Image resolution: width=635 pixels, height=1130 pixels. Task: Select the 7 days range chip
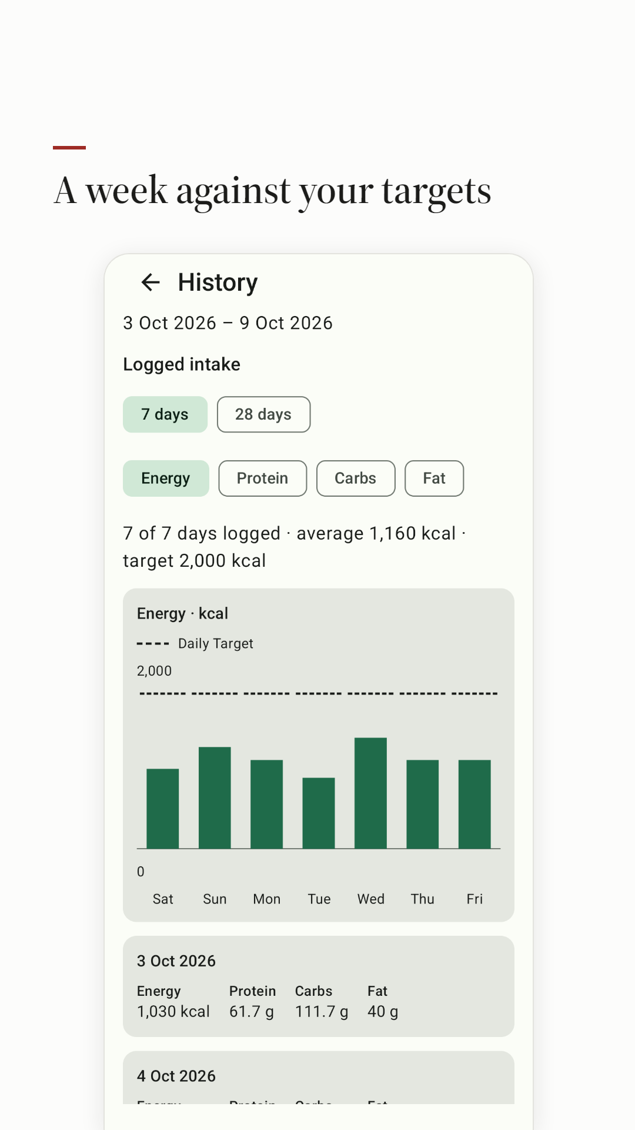point(165,414)
